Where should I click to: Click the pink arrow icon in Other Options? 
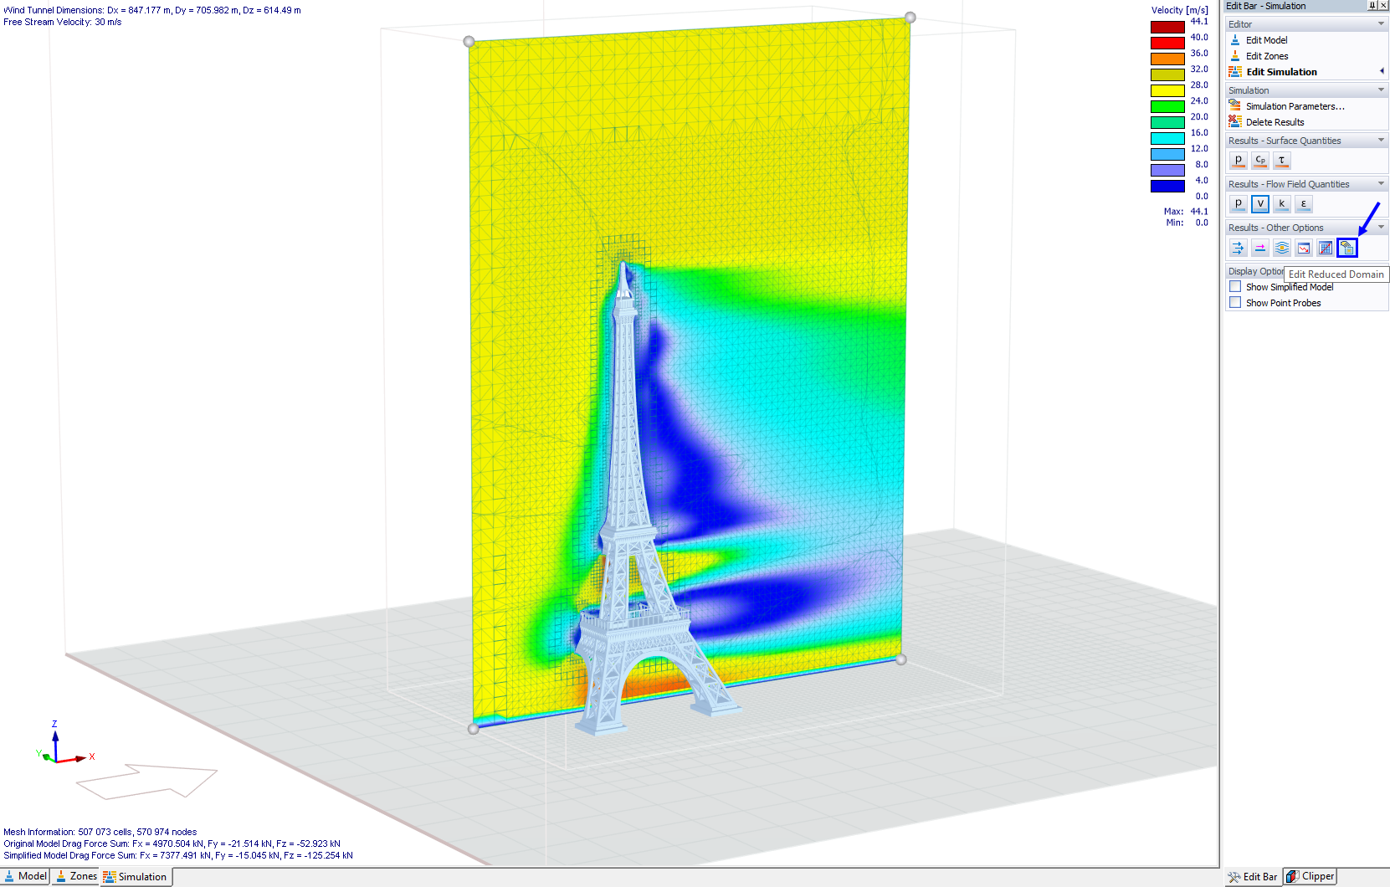[x=1260, y=248]
